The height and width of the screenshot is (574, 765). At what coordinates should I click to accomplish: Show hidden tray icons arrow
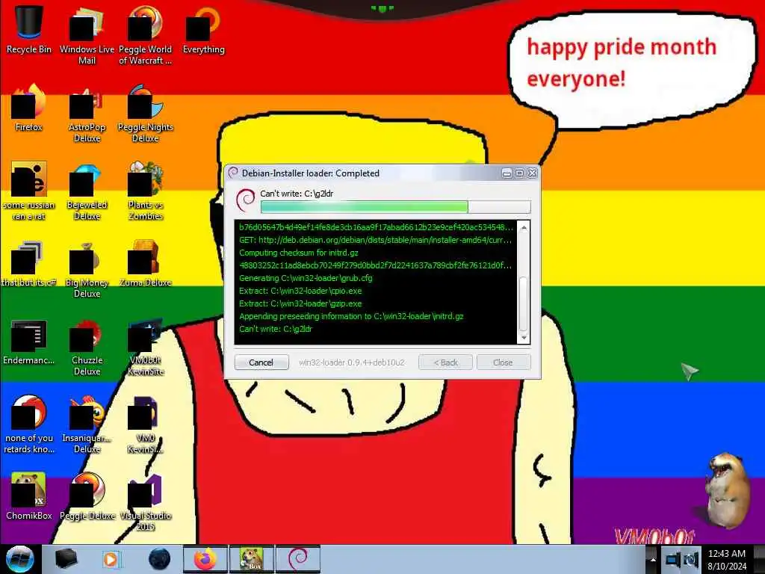(x=653, y=559)
